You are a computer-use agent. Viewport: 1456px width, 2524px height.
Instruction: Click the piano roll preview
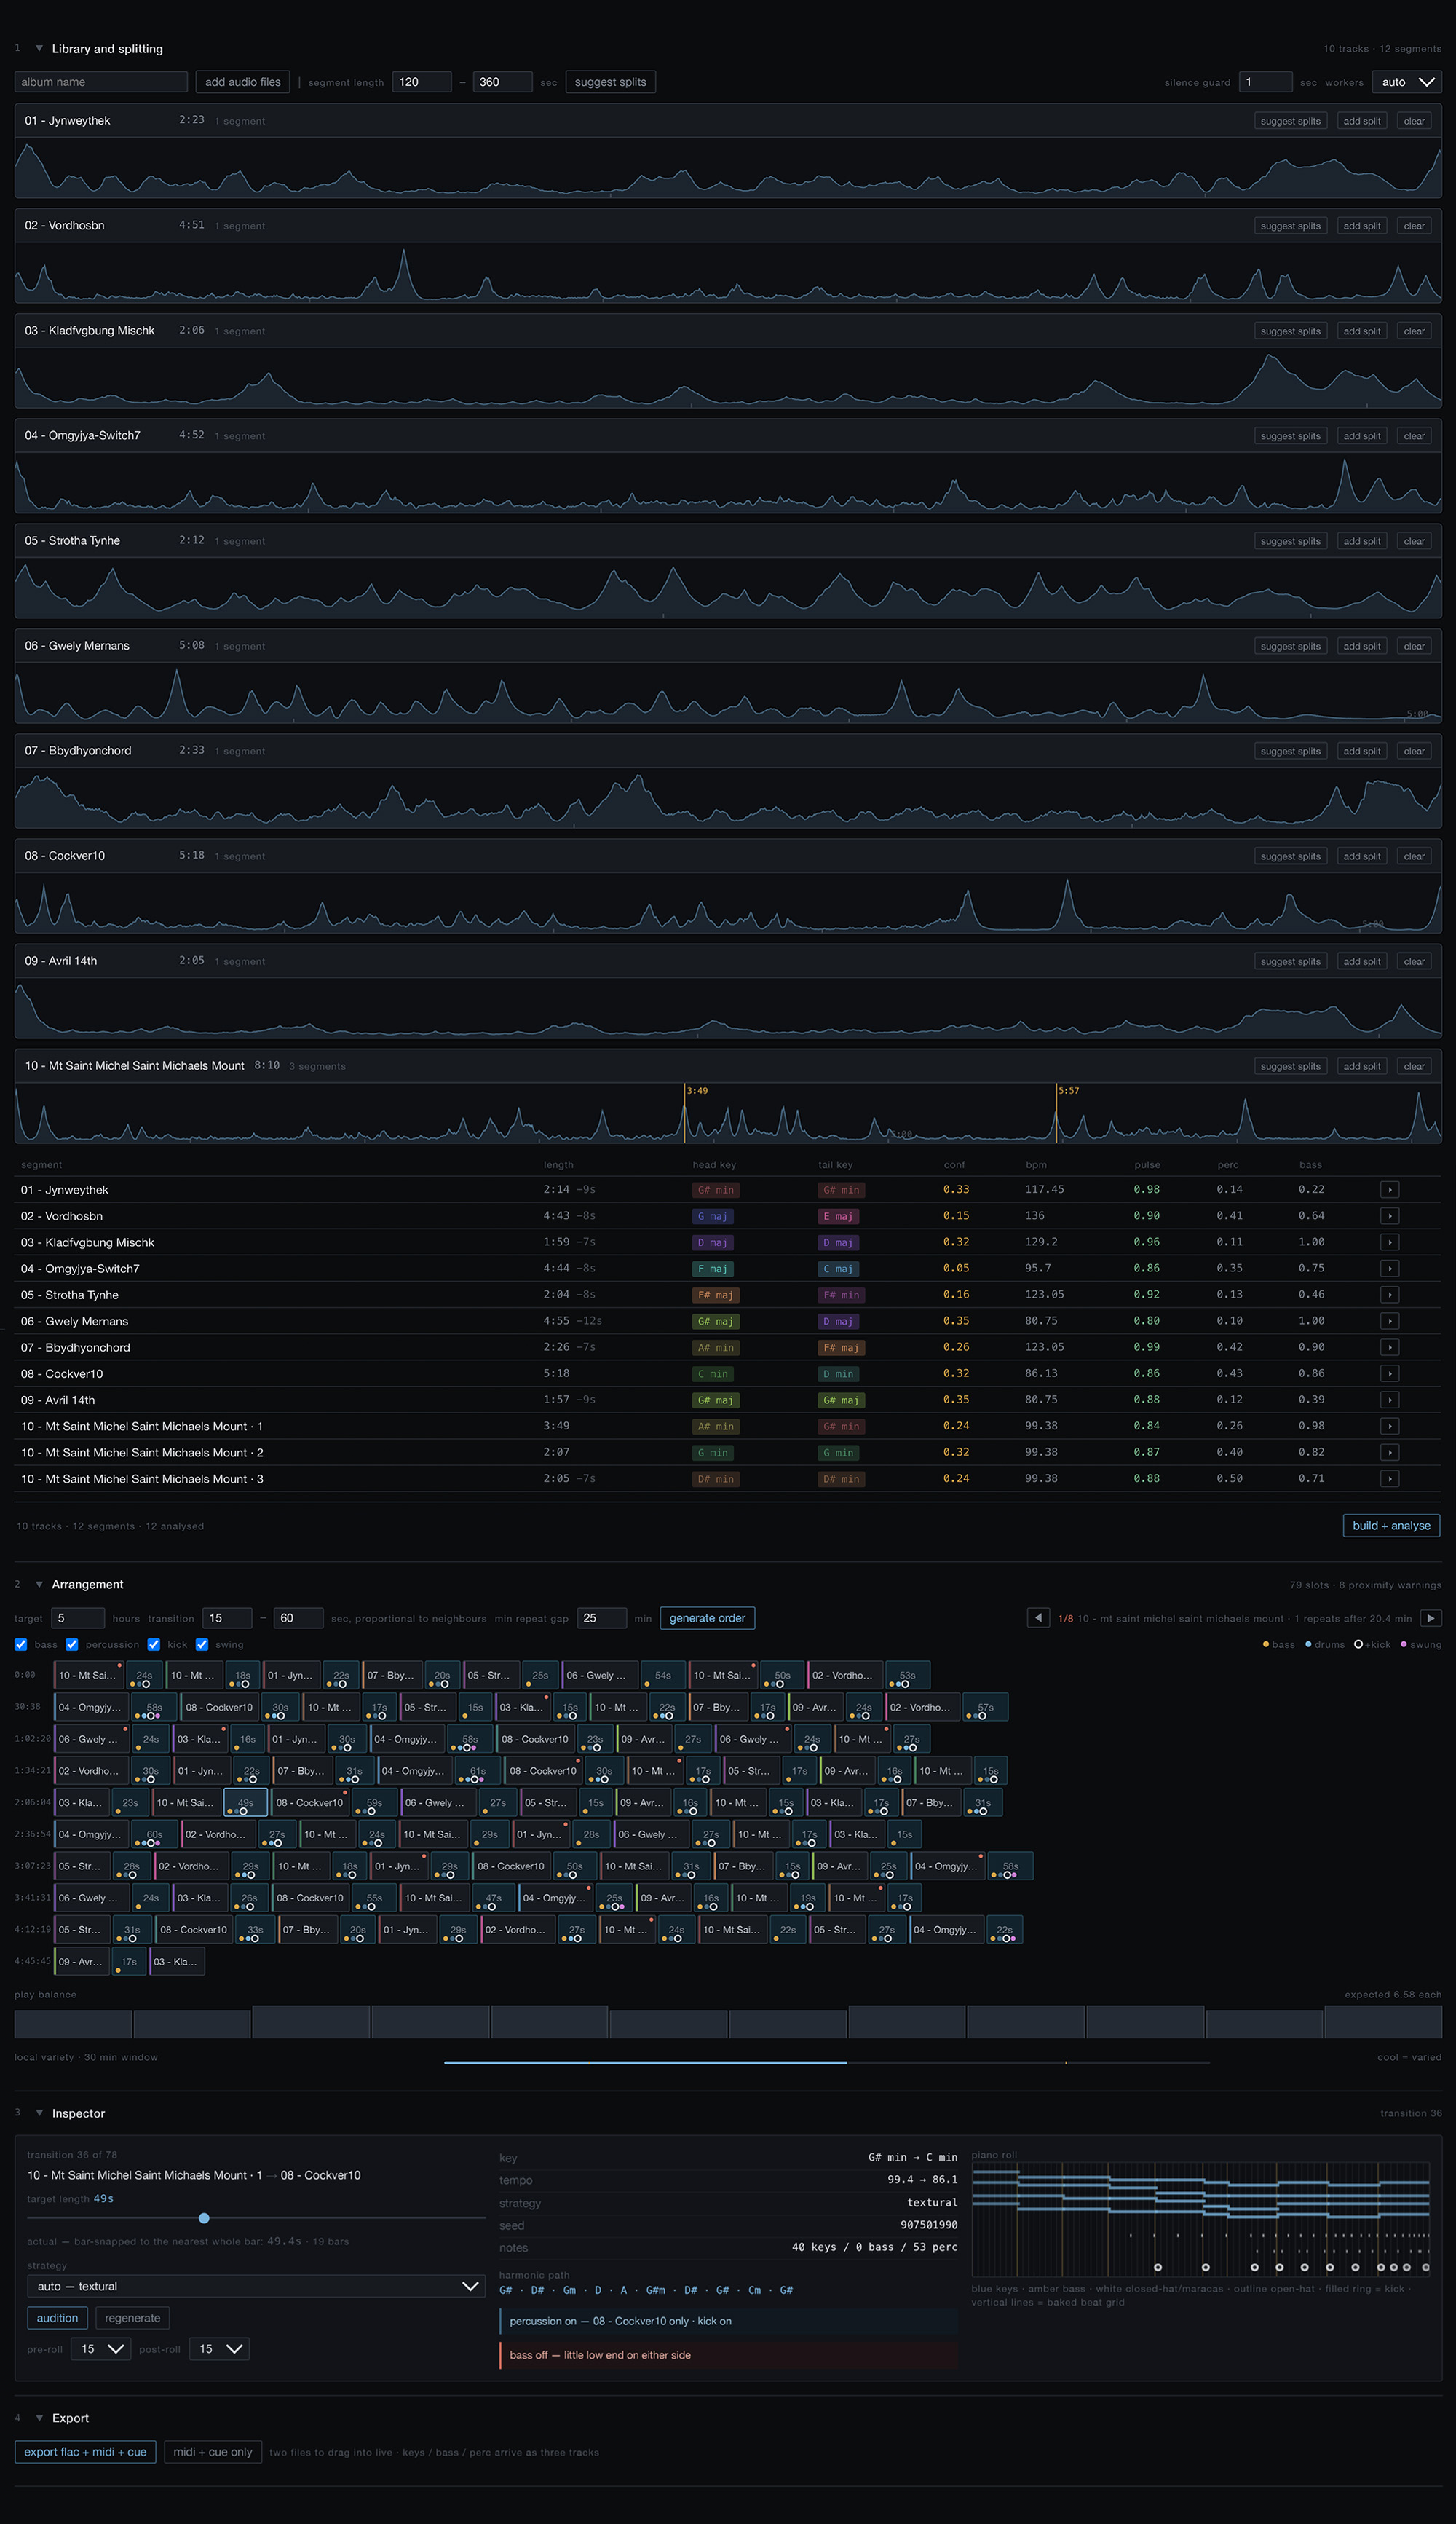(1201, 2220)
